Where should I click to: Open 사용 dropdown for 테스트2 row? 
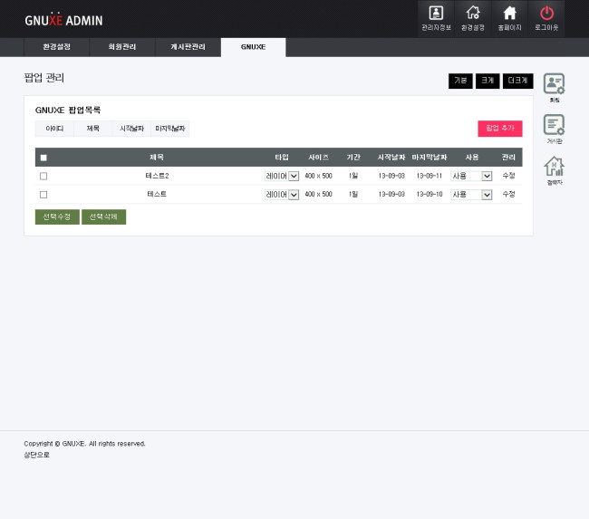click(x=471, y=176)
